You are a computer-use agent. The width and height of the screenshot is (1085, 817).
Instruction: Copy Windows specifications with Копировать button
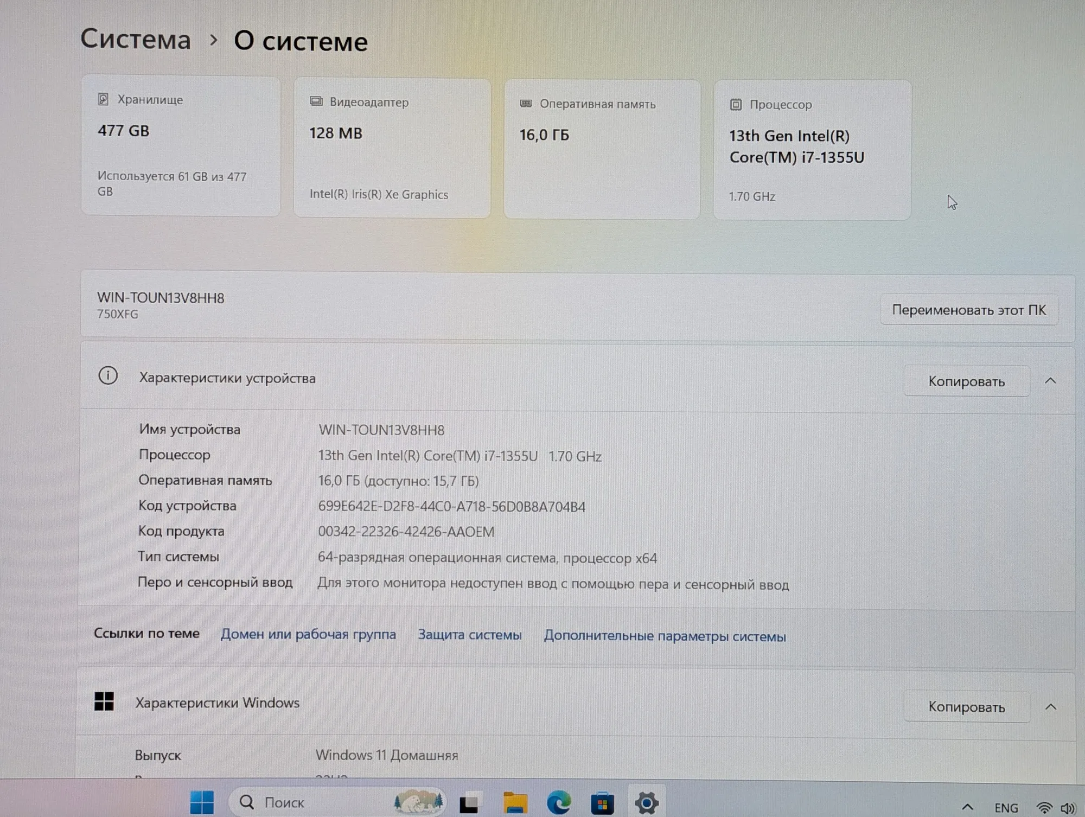click(967, 707)
